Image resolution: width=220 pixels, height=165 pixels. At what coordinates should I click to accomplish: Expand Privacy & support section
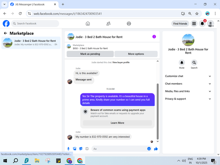pyautogui.click(x=188, y=99)
